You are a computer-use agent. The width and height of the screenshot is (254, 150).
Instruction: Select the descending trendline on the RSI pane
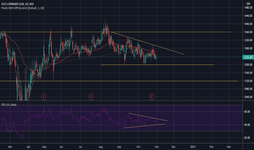148,117
